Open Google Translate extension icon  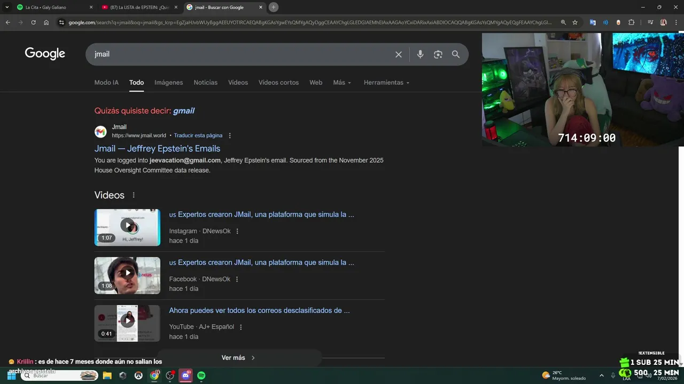pyautogui.click(x=593, y=22)
